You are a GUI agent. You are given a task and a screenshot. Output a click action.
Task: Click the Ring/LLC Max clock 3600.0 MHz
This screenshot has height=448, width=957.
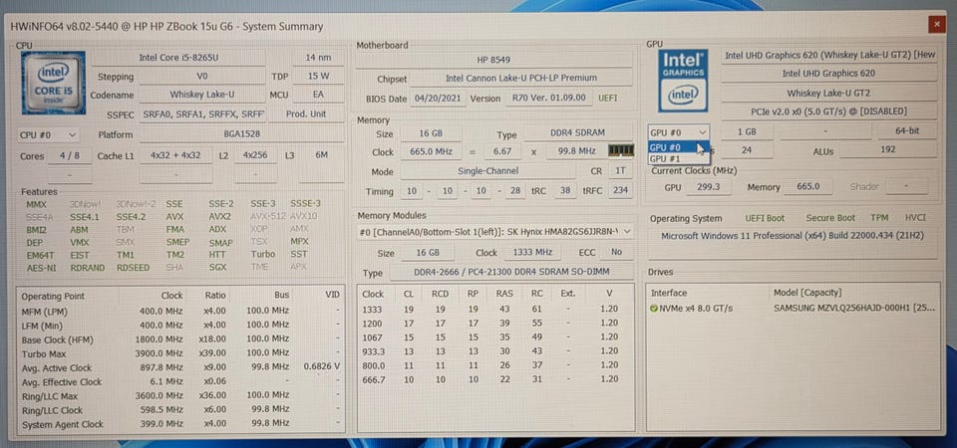161,395
